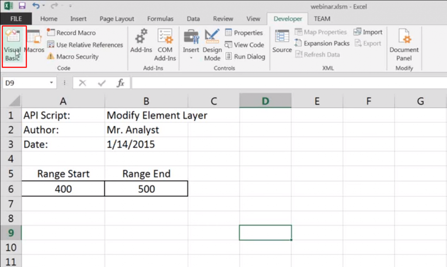Select the 'Range End' cell
The image size is (447, 267).
coord(146,174)
